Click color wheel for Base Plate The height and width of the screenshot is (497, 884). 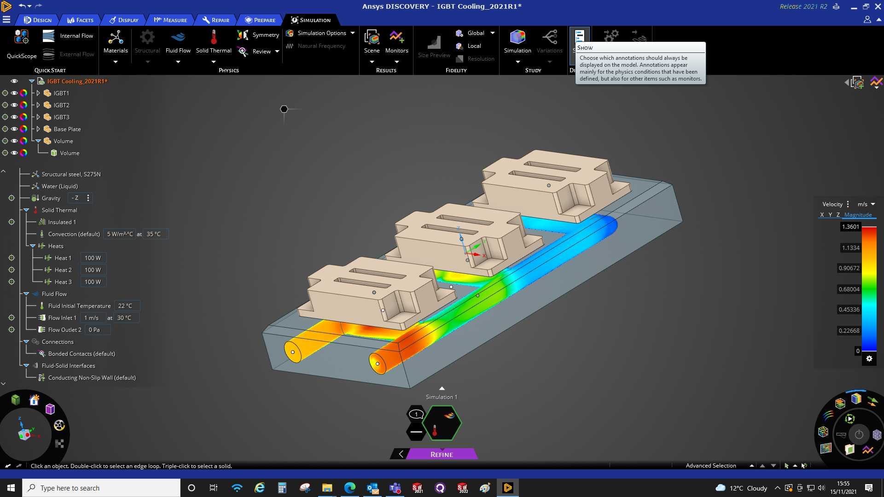(23, 129)
